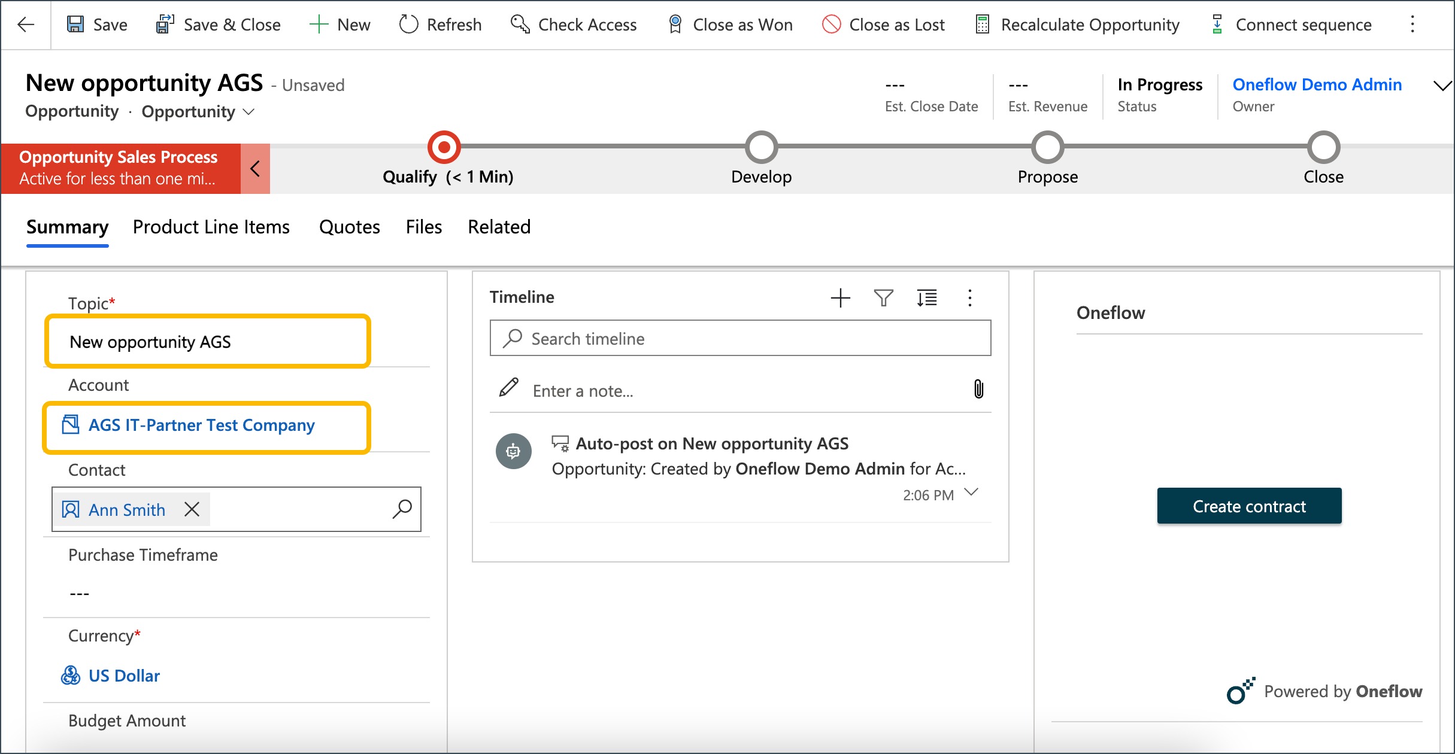
Task: Open the Opportunity form selector dropdown
Action: 249,112
